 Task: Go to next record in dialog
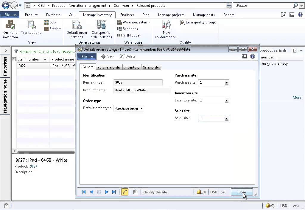[x=107, y=192]
